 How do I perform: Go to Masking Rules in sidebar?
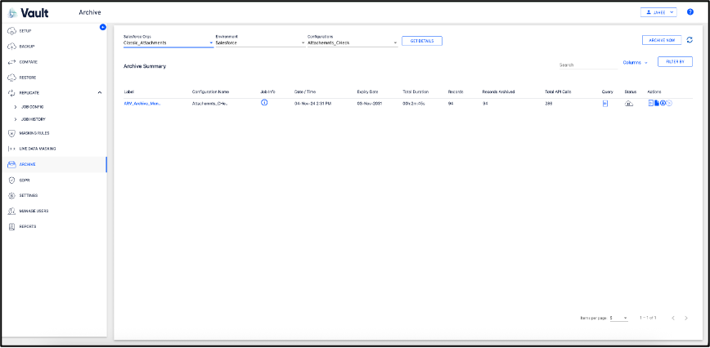(34, 132)
